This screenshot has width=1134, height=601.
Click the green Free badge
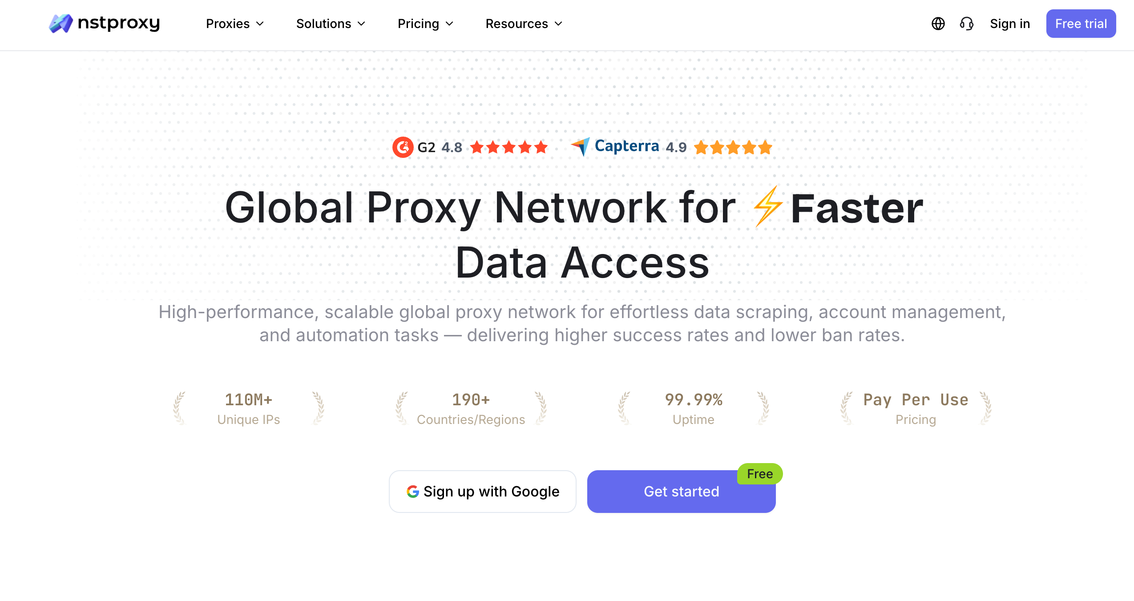click(x=759, y=474)
